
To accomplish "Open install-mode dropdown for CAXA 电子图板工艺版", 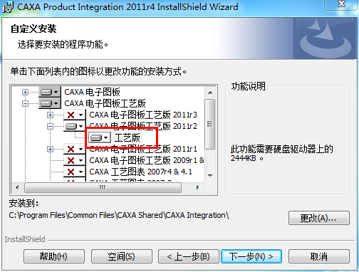I will [50, 103].
